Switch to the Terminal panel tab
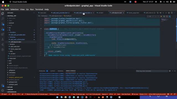 pos(61,71)
